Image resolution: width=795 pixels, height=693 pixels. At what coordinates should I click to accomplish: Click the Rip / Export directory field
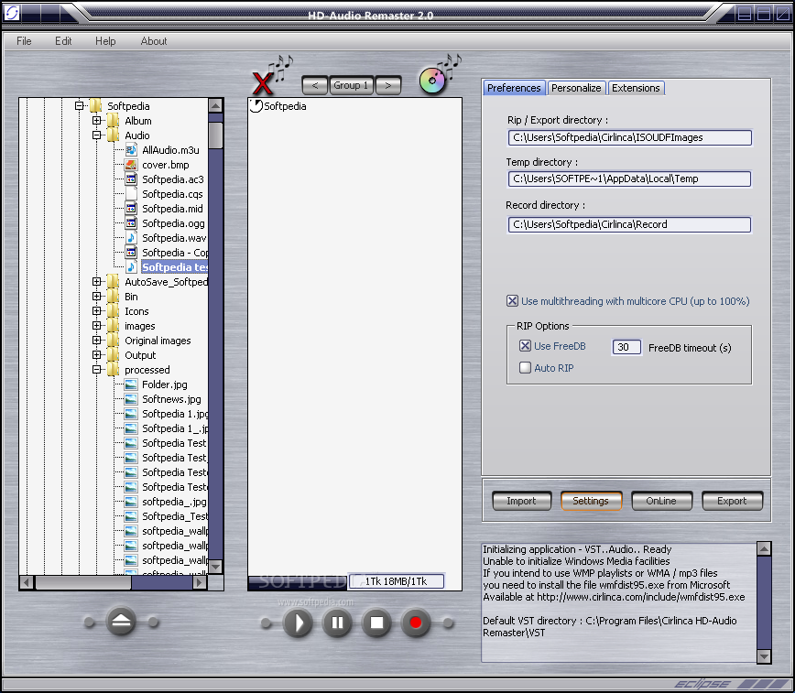(630, 137)
